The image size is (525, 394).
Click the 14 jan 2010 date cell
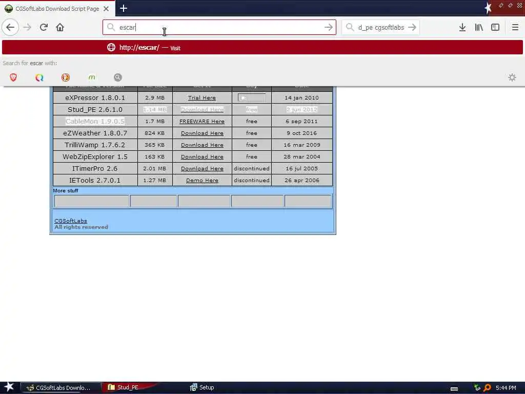click(301, 98)
